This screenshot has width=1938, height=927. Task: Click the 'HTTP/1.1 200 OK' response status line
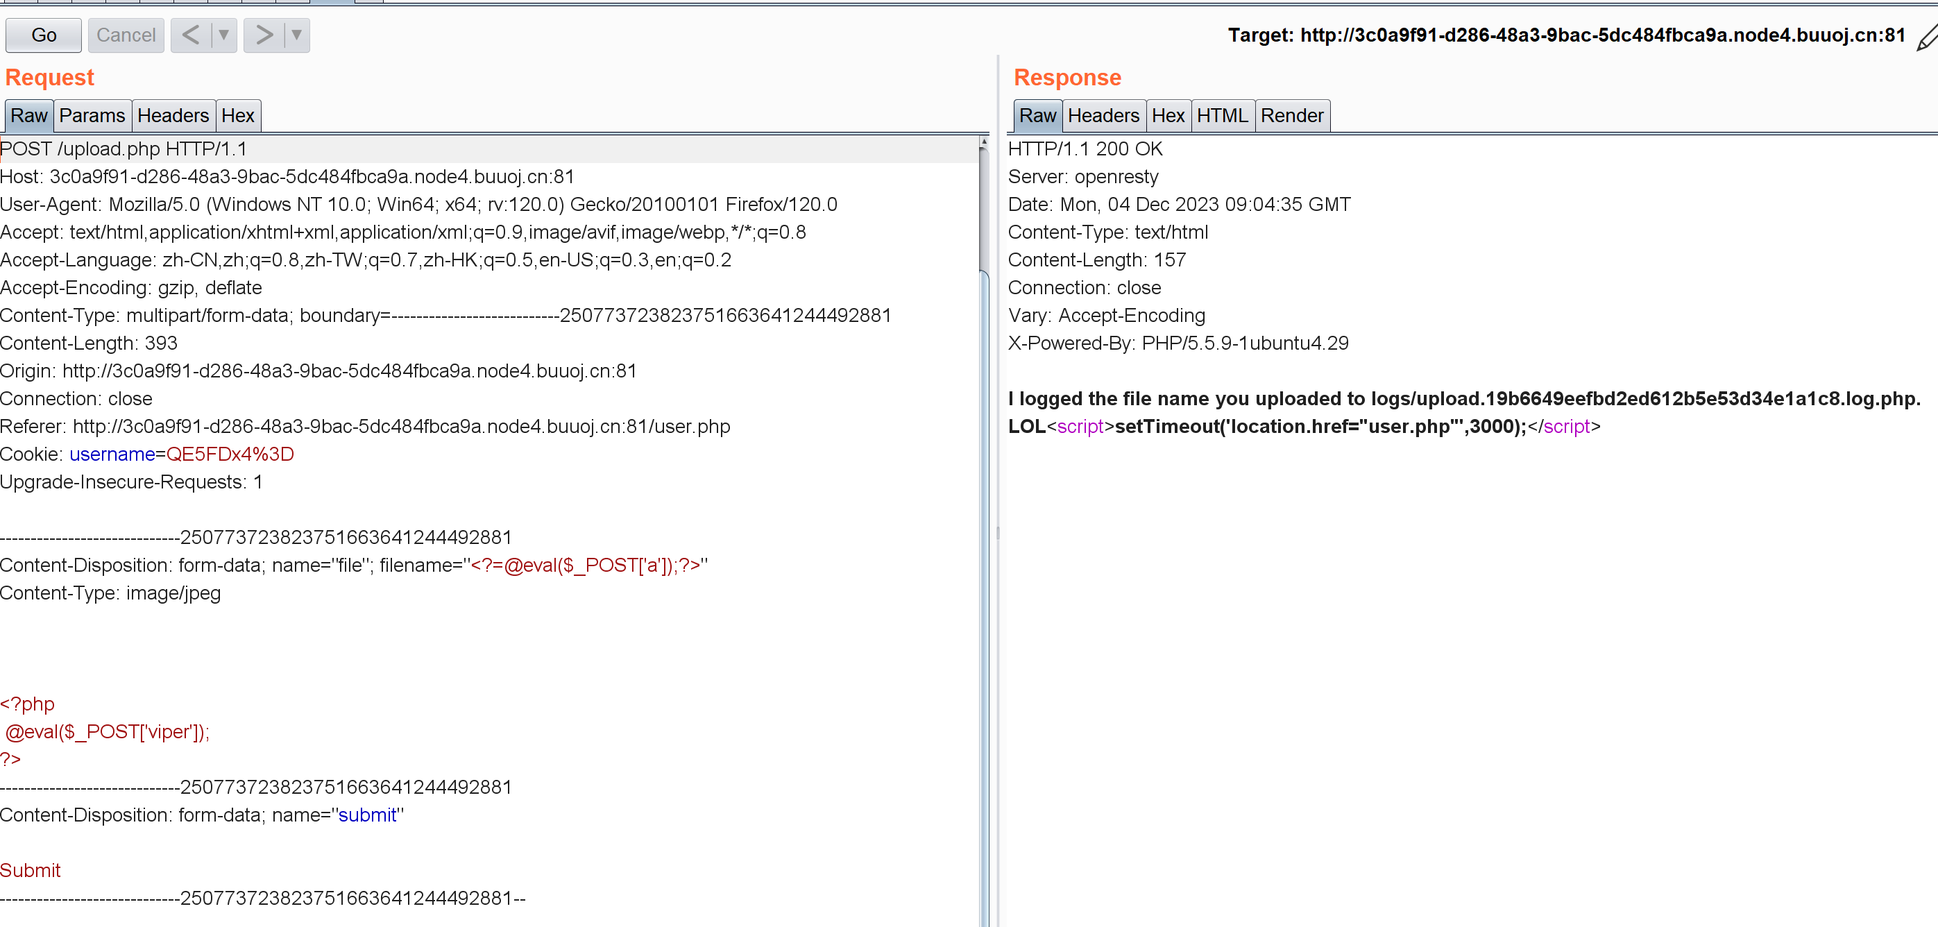point(1085,149)
